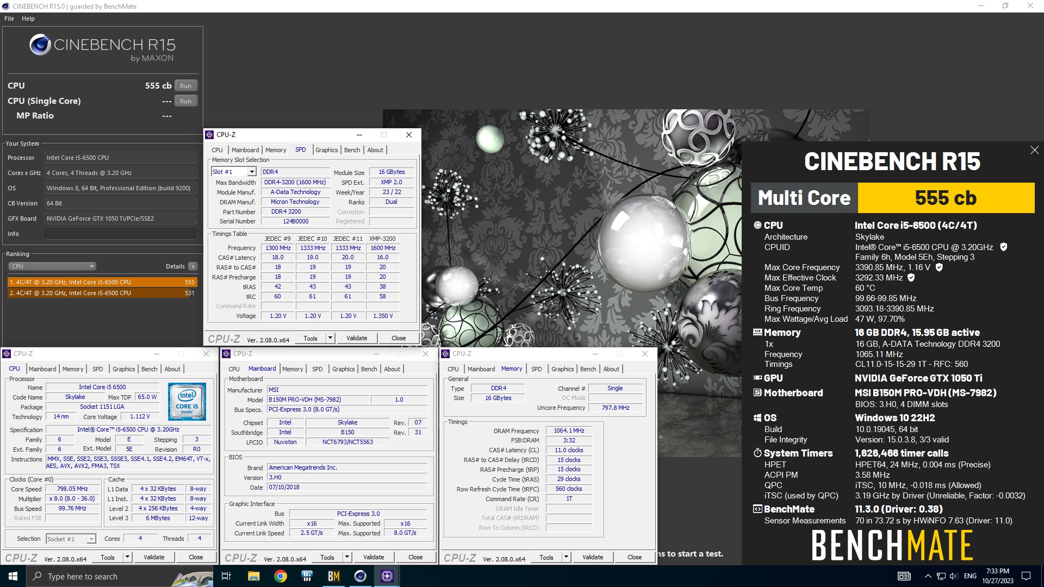Open Task View from the taskbar
This screenshot has height=587, width=1044.
[x=226, y=576]
